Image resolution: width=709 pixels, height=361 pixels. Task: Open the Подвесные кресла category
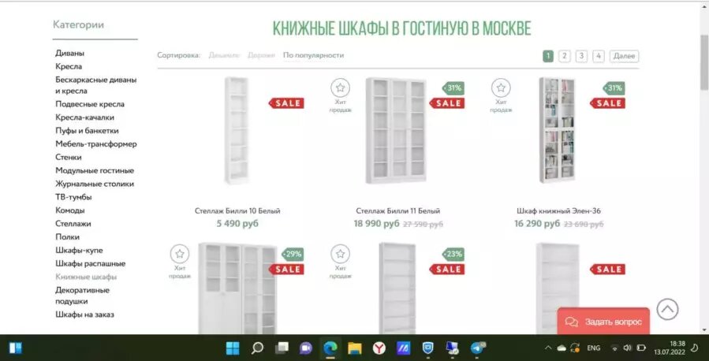[90, 104]
